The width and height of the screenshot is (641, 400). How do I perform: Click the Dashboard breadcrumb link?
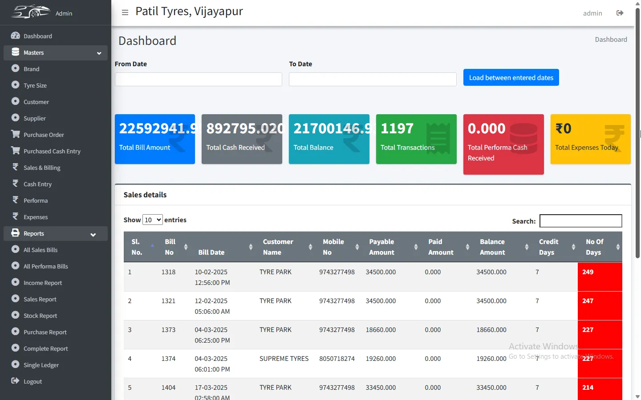611,40
